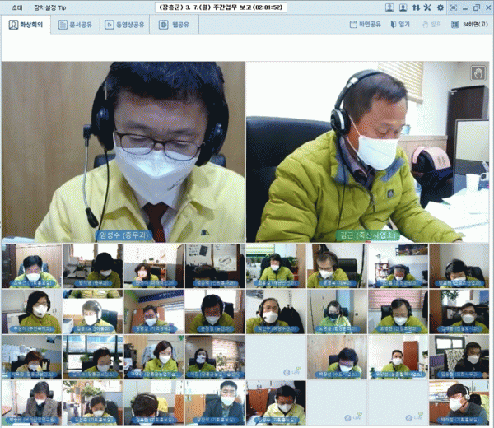Select the 동영상공유 tab

click(126, 25)
